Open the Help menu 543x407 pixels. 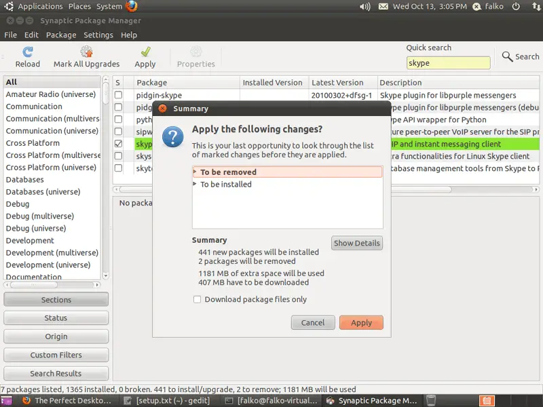129,35
